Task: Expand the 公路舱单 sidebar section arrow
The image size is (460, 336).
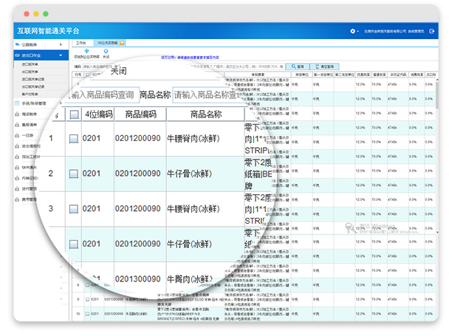Action: pos(61,45)
